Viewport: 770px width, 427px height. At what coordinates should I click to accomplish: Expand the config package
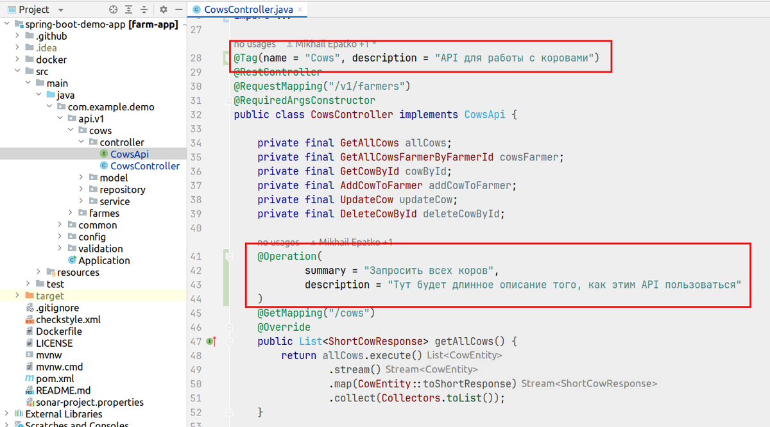60,237
